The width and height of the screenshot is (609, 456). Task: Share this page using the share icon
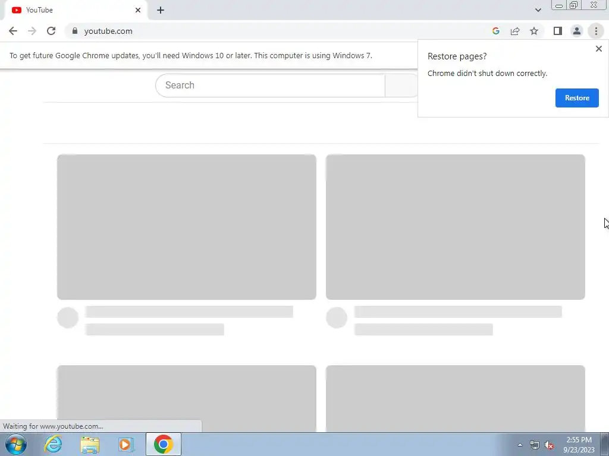[515, 31]
